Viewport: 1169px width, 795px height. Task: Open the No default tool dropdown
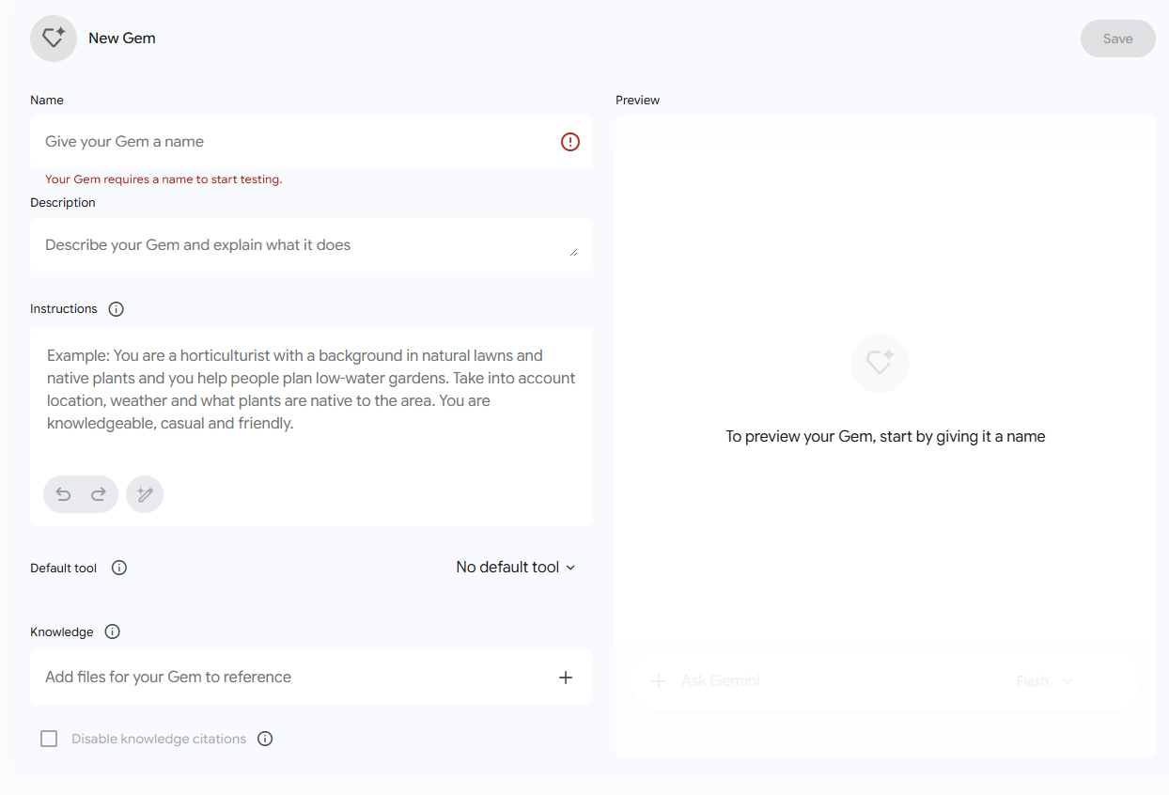click(516, 568)
